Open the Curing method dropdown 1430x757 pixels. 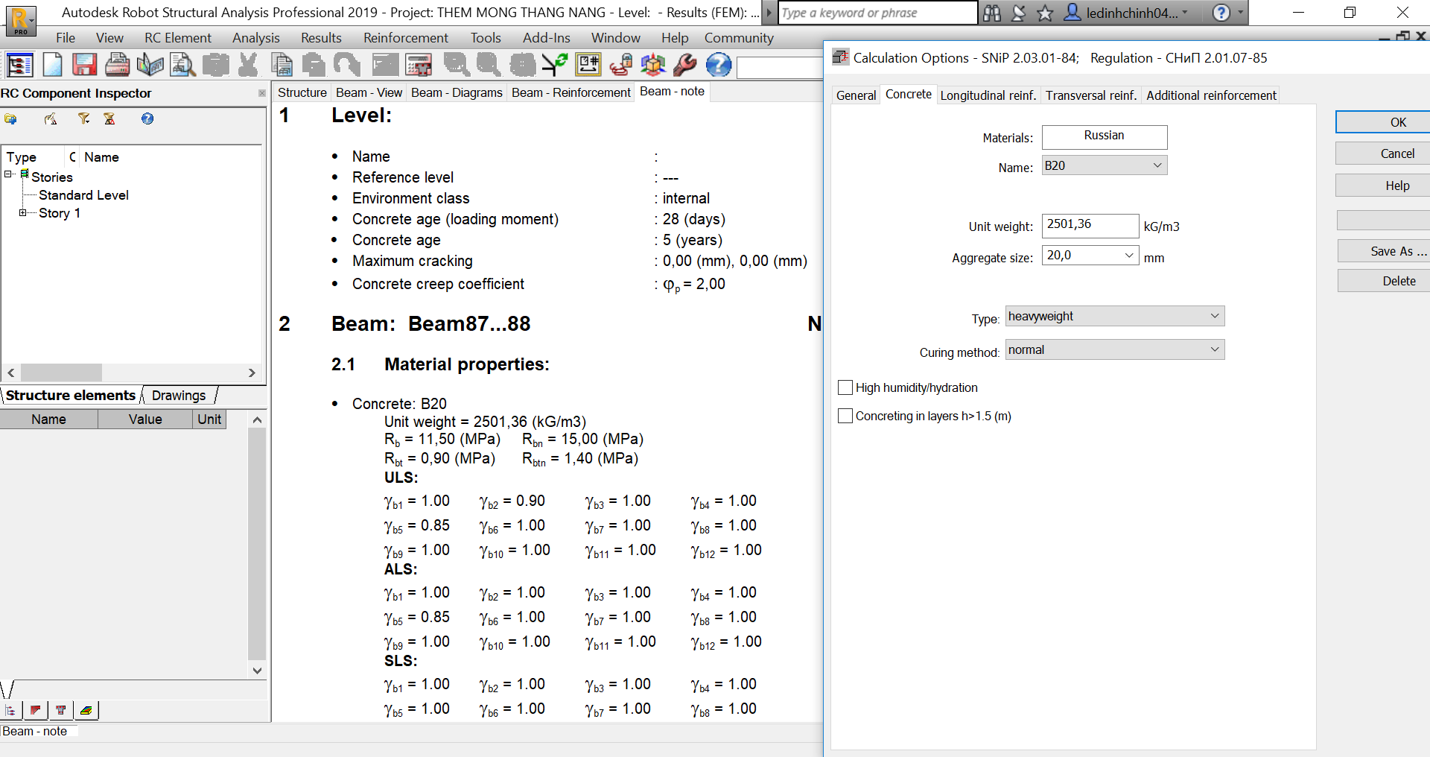(1114, 349)
